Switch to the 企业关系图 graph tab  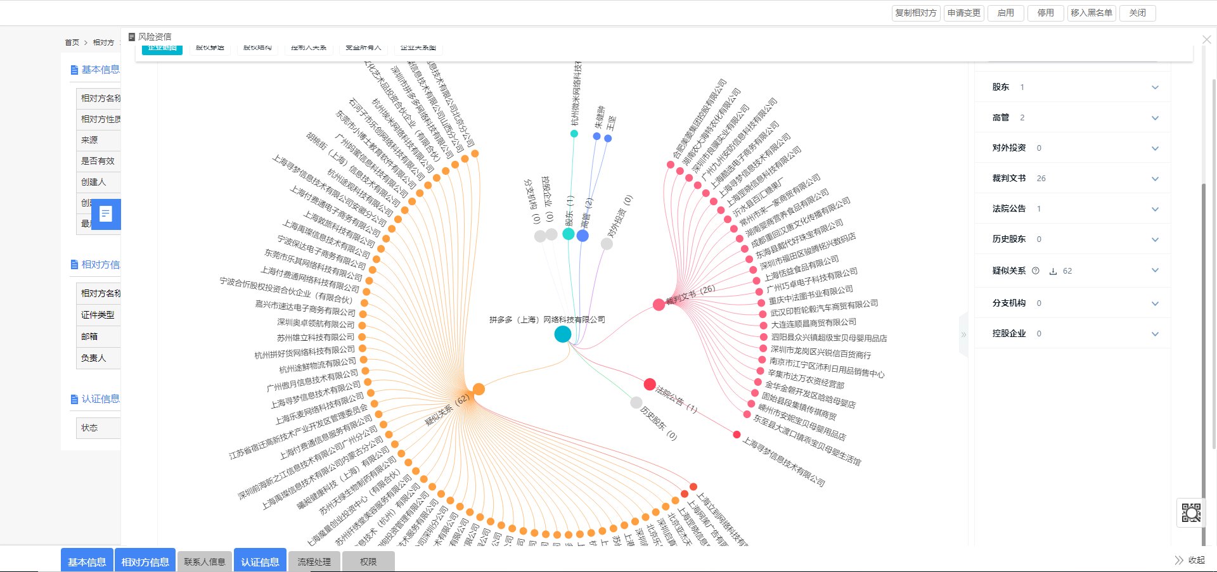[418, 48]
